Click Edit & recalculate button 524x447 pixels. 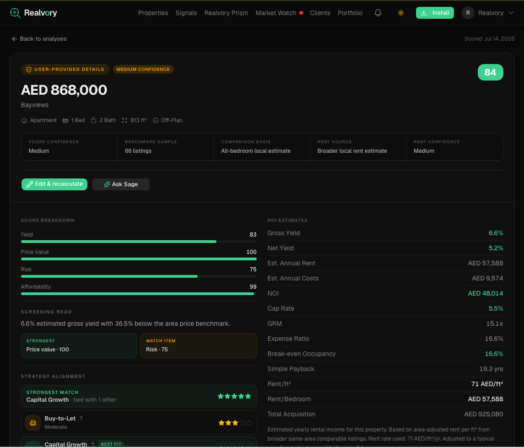54,184
